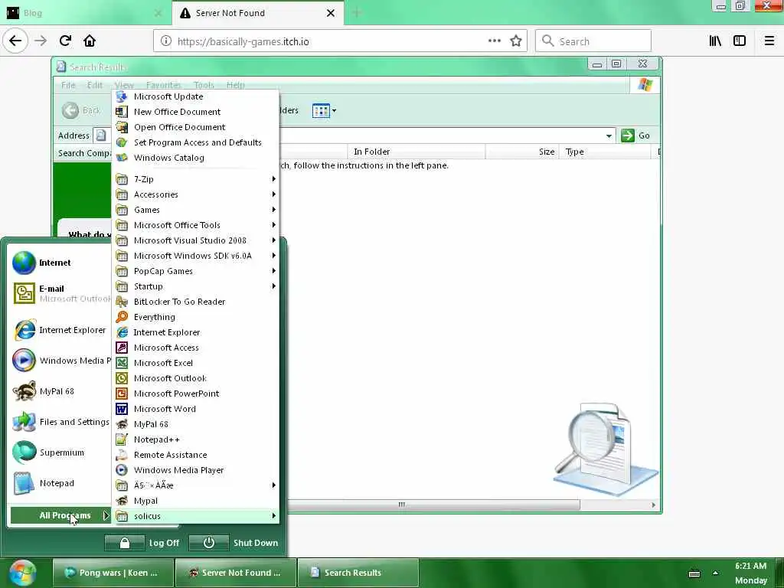Expand the Startup folder

coord(195,286)
